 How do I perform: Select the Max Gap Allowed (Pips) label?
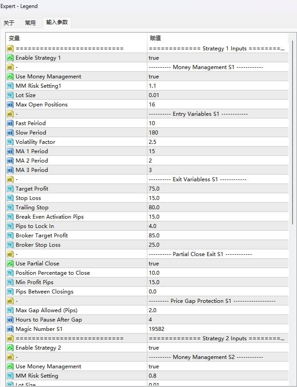coord(46,310)
